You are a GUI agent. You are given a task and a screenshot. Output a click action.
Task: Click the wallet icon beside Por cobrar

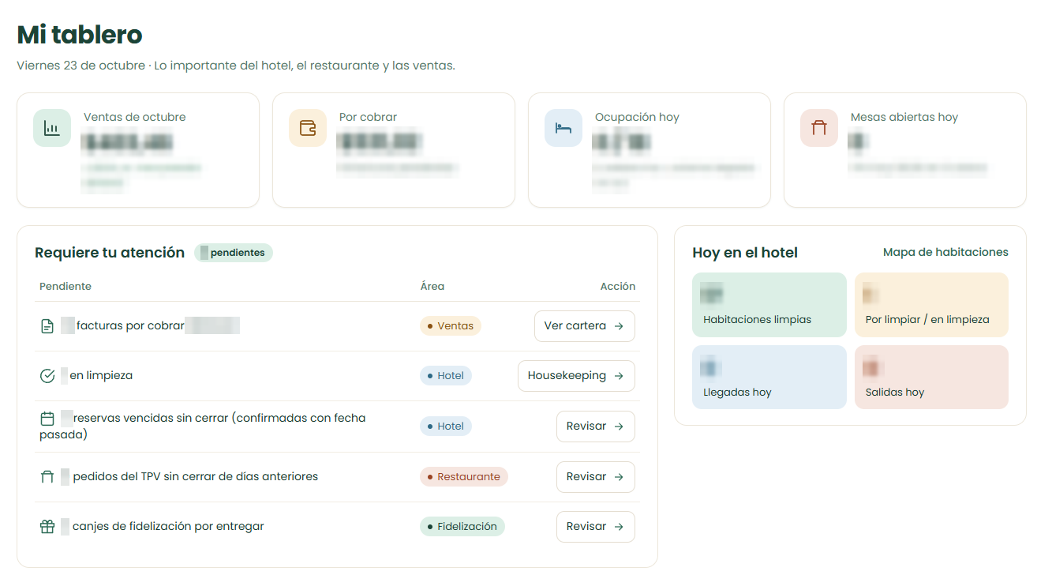click(x=308, y=128)
